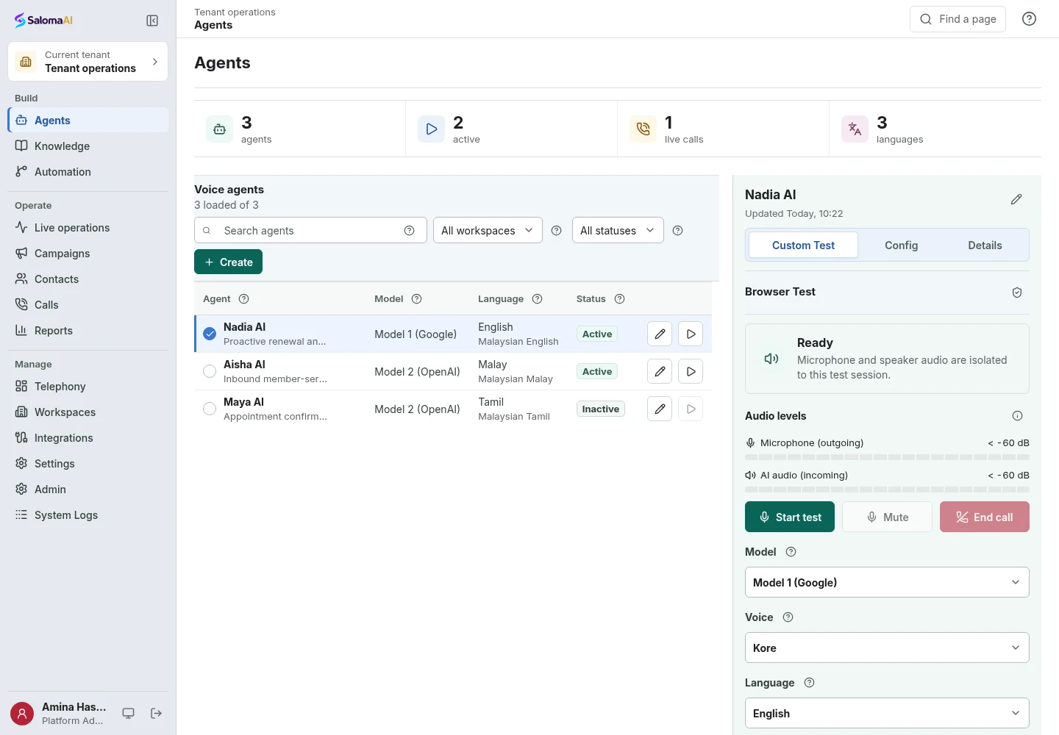Switch to the Custom Test tab
This screenshot has height=735, width=1059.
click(x=803, y=245)
